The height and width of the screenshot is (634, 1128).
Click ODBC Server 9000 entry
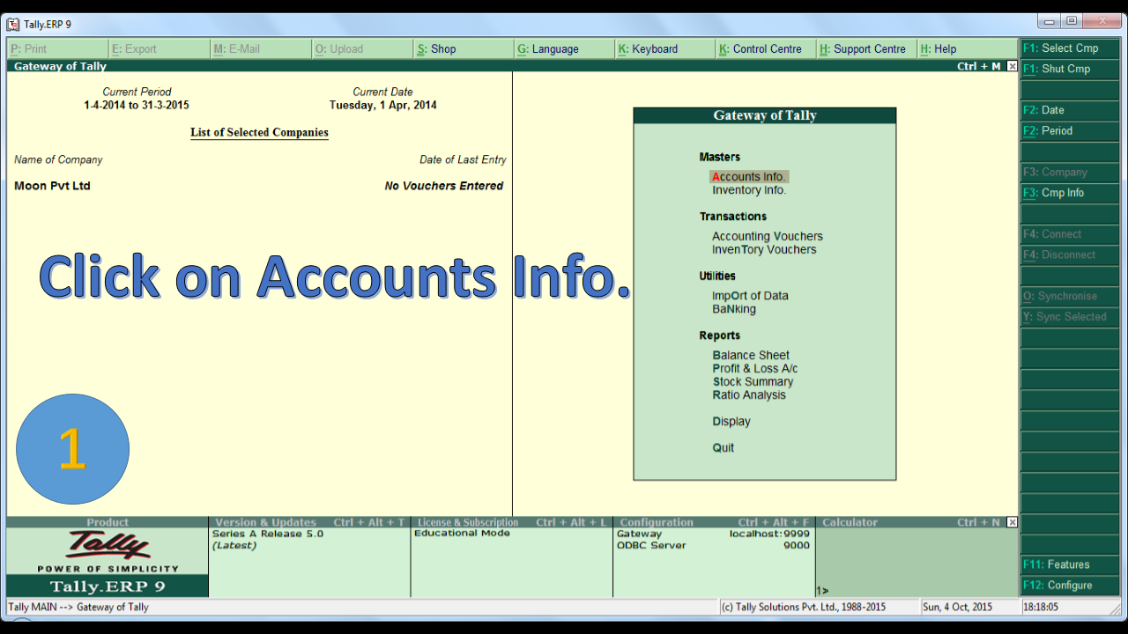(x=713, y=545)
